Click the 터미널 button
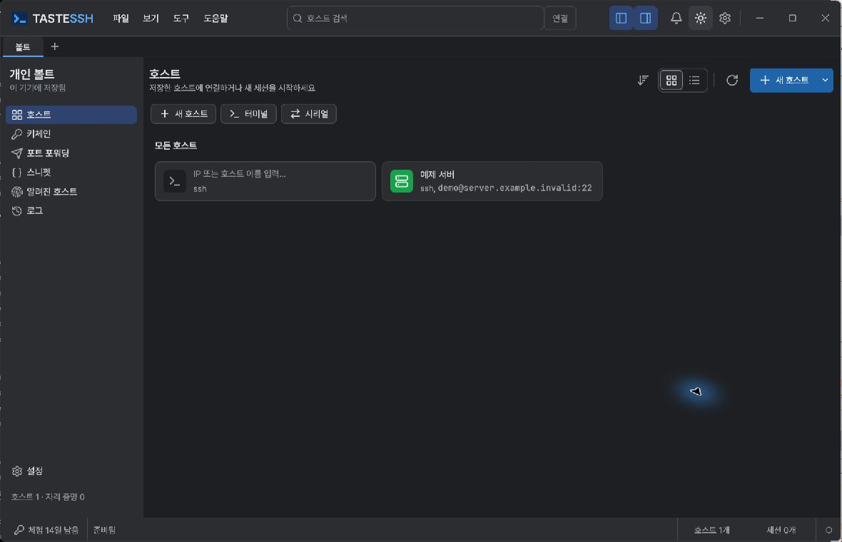Screen dimensions: 842x542 (248, 114)
